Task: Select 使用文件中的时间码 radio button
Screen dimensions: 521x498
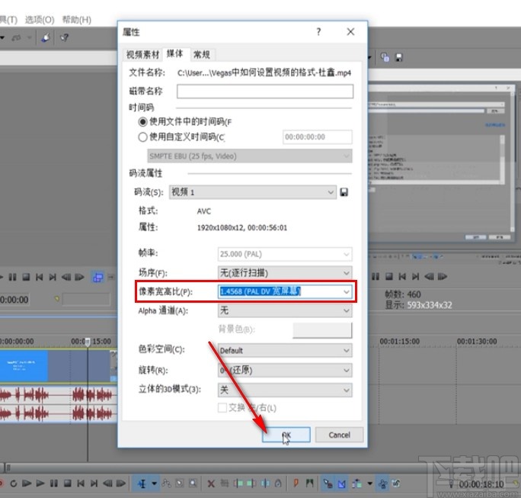Action: 142,122
